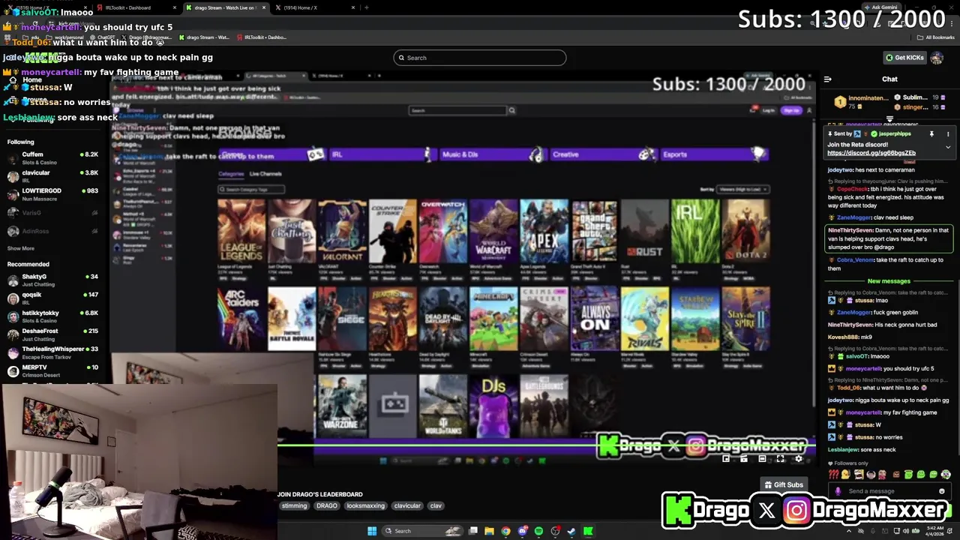960x540 pixels.
Task: Open Task View from the taskbar
Action: (x=473, y=531)
